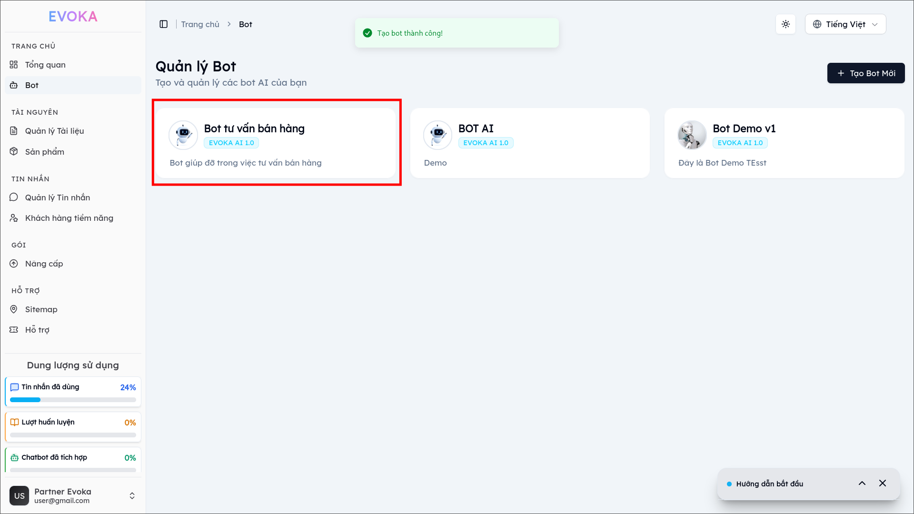Collapse the Hướng dẫn bắt đầu panel
Screen dimensions: 914x514
[x=862, y=484]
